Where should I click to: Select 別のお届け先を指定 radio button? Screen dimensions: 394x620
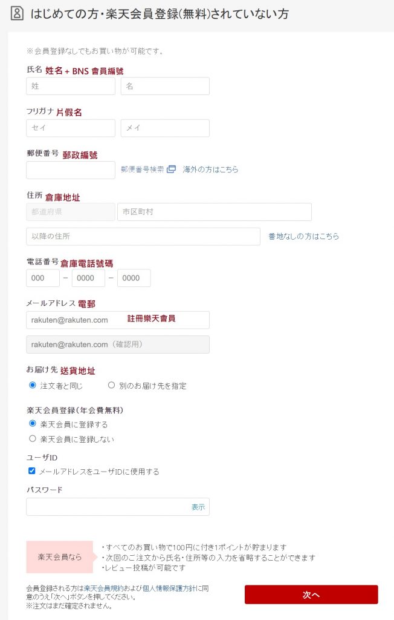click(x=111, y=385)
